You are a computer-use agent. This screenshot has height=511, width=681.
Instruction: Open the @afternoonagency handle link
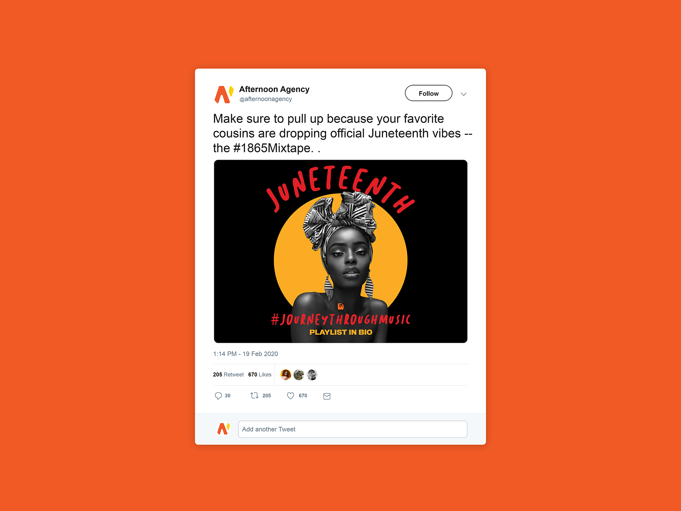(x=266, y=99)
